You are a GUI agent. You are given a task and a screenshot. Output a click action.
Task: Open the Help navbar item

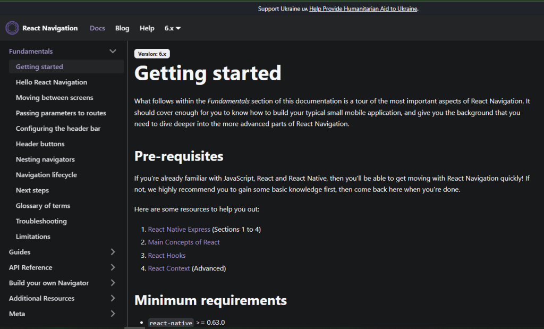[147, 28]
